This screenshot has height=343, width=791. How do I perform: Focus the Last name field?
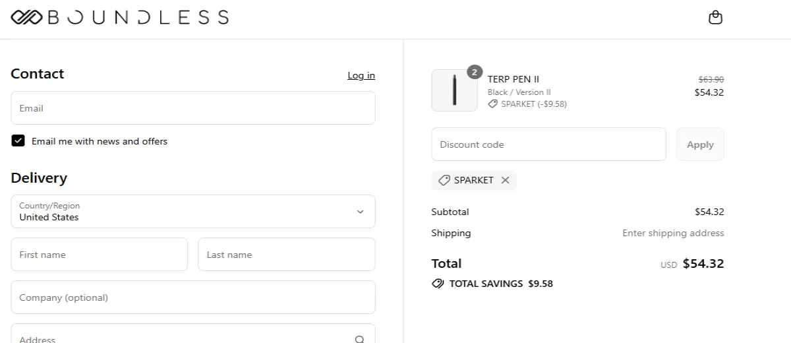(287, 255)
